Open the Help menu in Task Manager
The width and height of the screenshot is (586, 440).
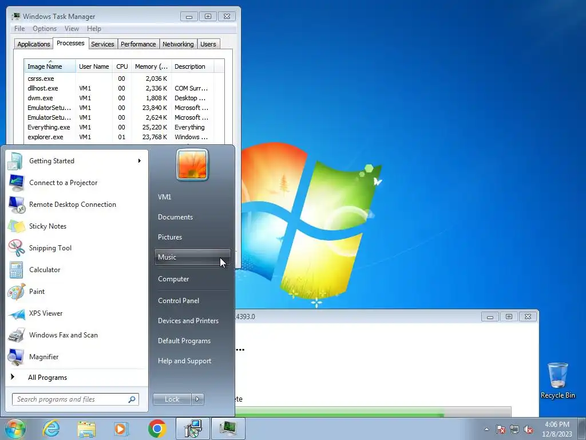(x=94, y=29)
